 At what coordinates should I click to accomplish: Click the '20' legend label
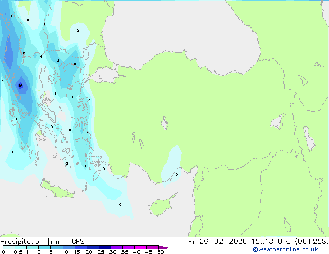[89, 252]
